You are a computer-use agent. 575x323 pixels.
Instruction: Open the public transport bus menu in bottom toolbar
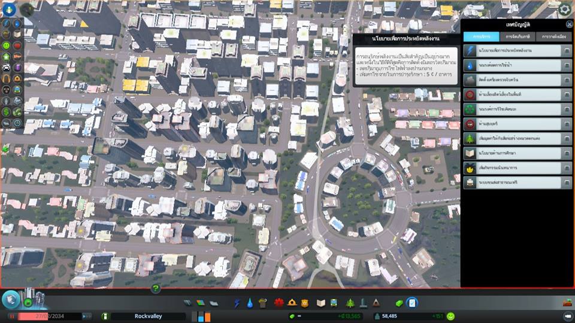(x=334, y=303)
